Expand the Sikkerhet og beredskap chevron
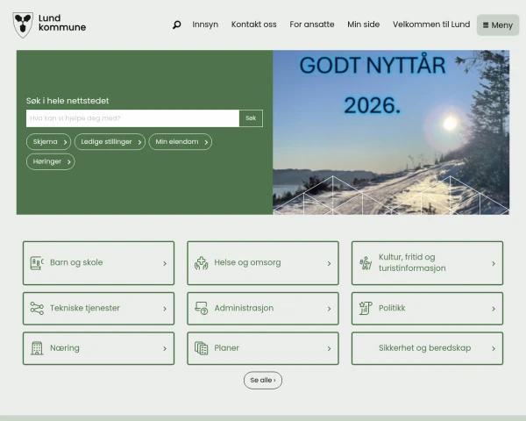526x421 pixels. click(493, 348)
